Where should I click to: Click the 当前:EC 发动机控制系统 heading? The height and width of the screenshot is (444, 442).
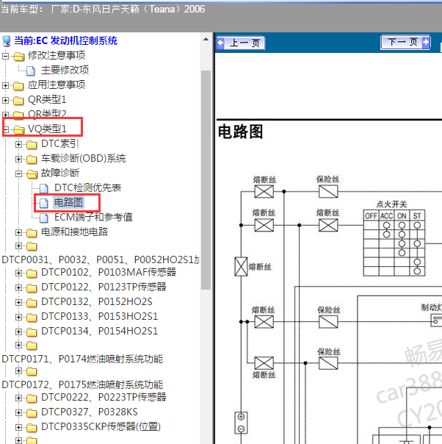(65, 40)
